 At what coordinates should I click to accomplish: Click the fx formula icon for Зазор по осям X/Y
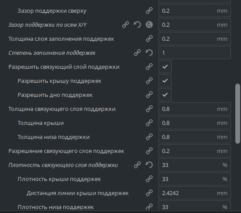click(x=149, y=25)
